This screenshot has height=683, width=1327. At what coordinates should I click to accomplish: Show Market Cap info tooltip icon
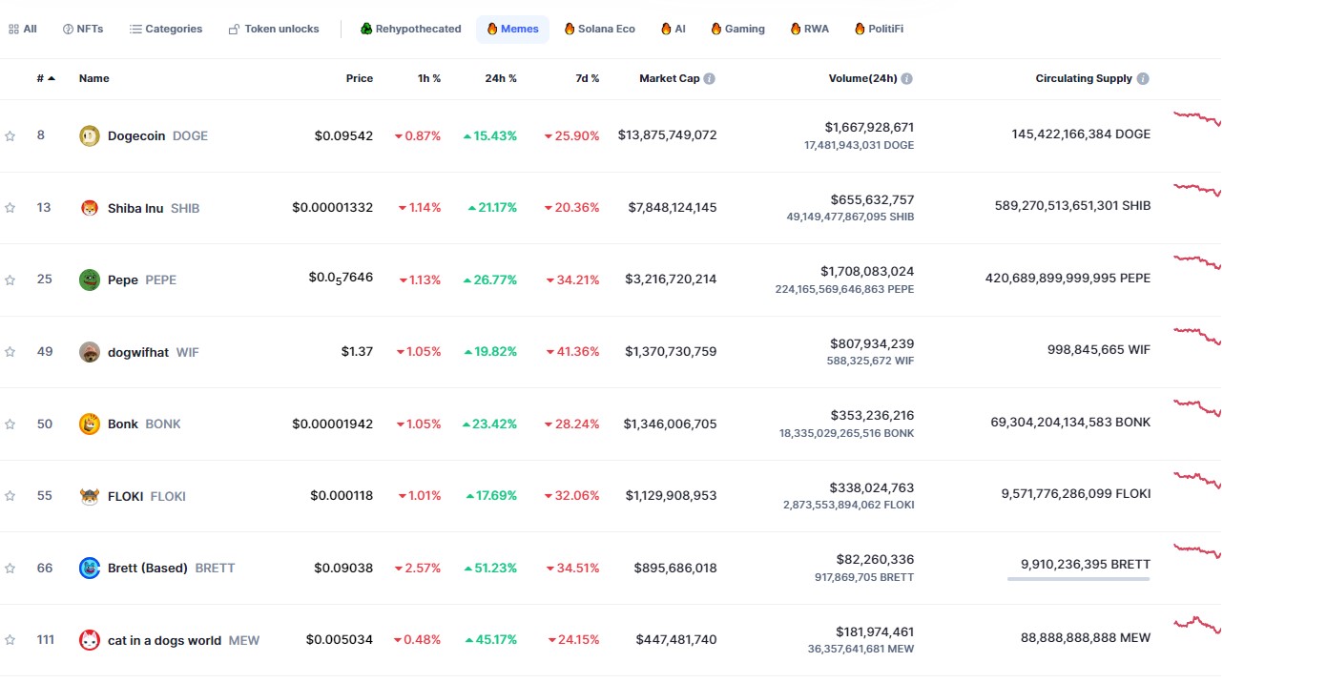click(x=710, y=79)
